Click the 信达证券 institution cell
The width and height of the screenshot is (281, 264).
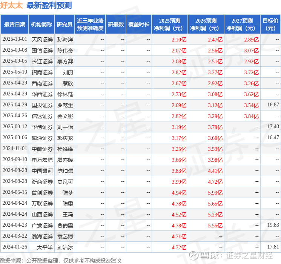coord(42,116)
